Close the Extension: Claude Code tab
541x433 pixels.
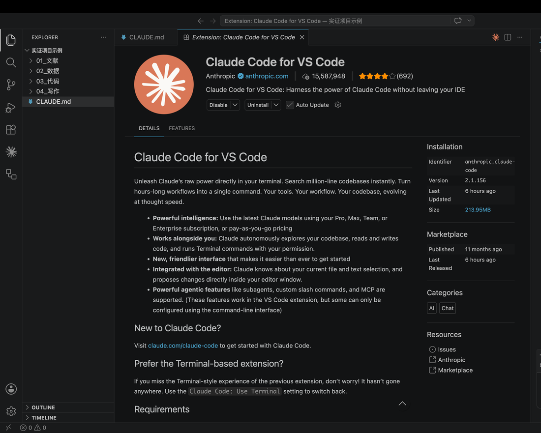point(302,37)
